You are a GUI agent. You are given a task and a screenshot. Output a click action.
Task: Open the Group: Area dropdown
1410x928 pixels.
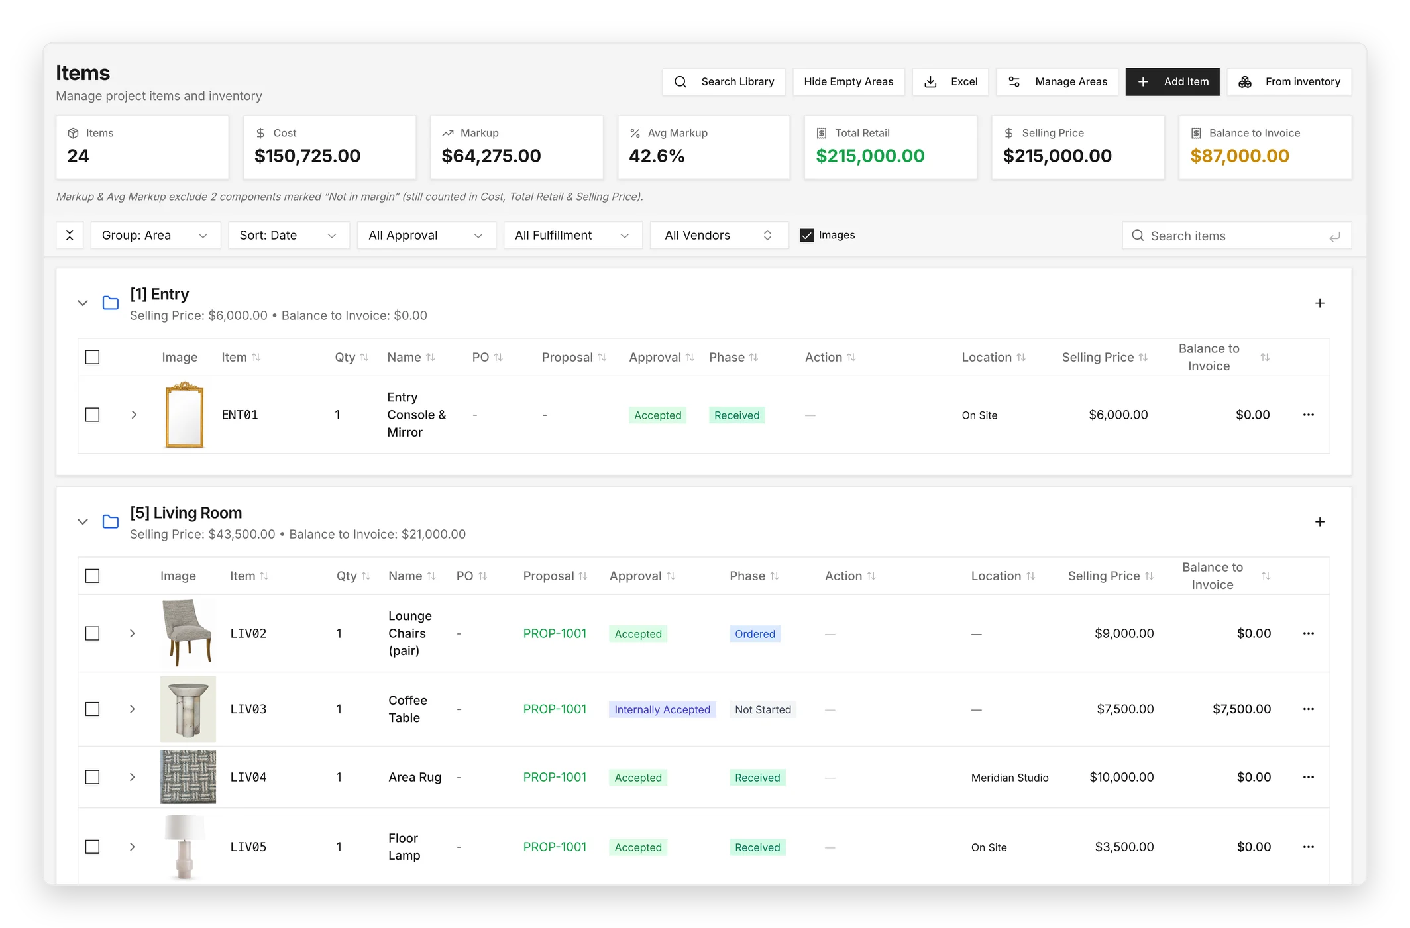point(155,235)
